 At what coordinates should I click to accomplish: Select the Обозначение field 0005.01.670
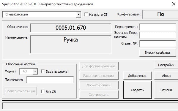[71, 28]
